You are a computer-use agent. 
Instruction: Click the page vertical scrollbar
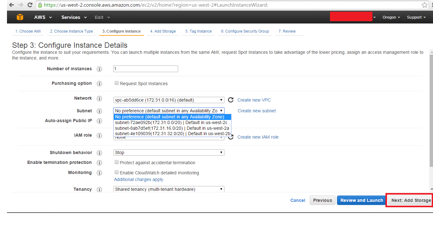click(x=431, y=111)
